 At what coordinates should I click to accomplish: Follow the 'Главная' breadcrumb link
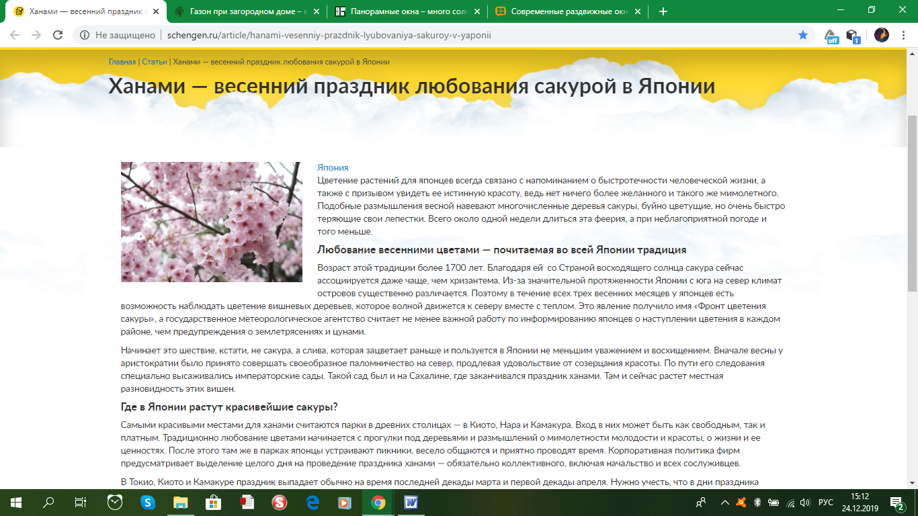pyautogui.click(x=122, y=62)
